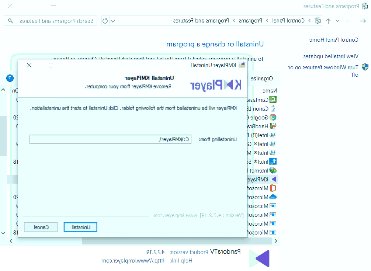Open the Organize menu
This screenshot has height=271, width=371.
(262, 78)
